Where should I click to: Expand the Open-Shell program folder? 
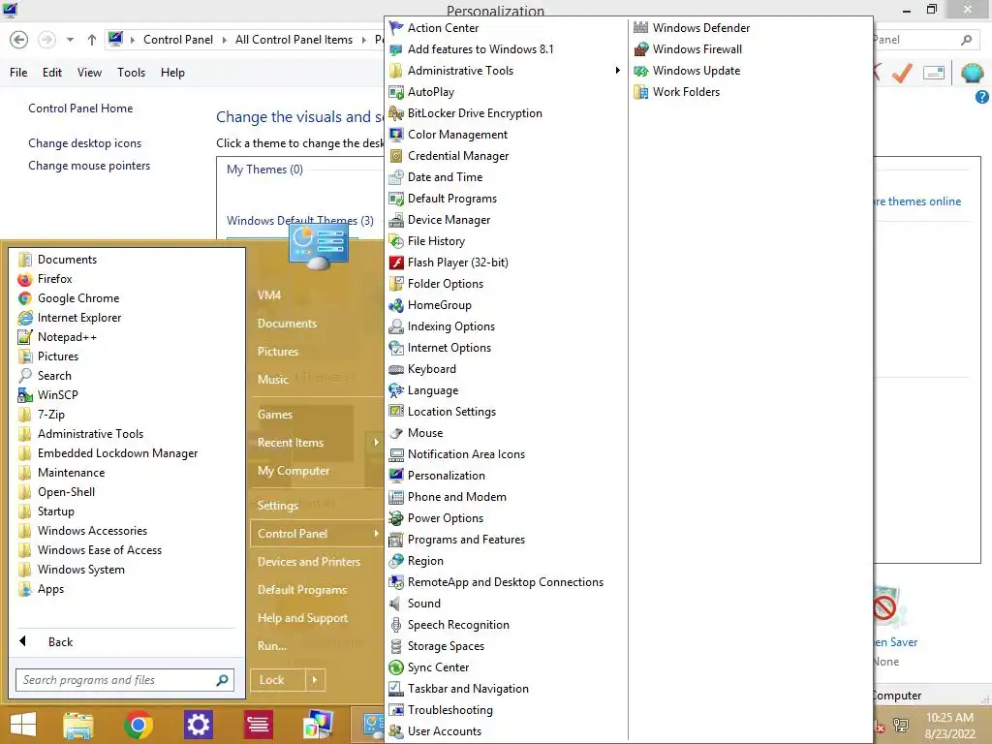coord(66,492)
